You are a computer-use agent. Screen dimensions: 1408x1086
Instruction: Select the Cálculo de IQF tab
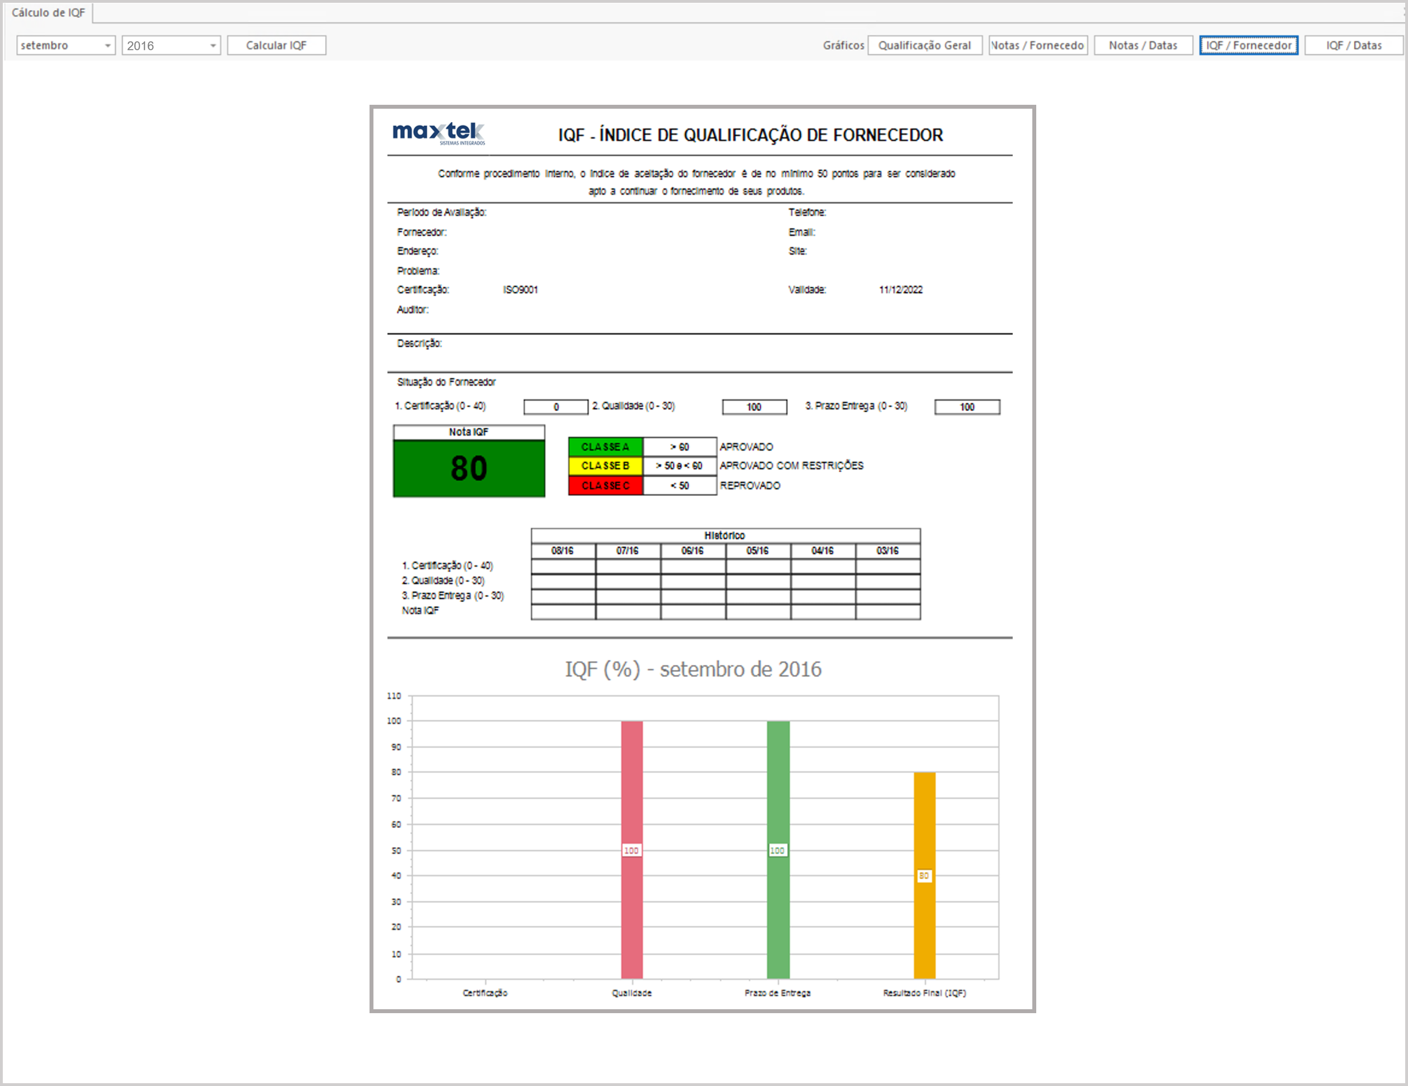tap(48, 12)
